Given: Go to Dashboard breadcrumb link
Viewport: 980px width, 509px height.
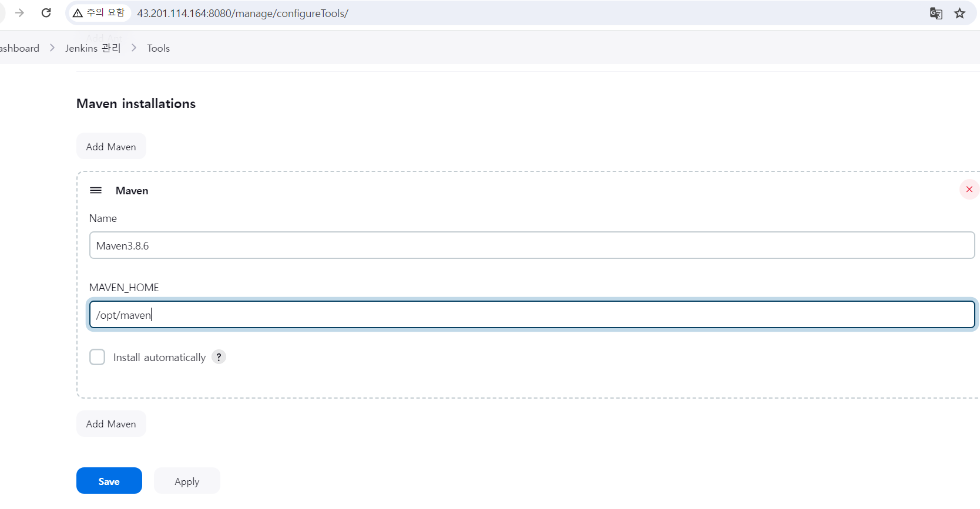Looking at the screenshot, I should coord(19,48).
